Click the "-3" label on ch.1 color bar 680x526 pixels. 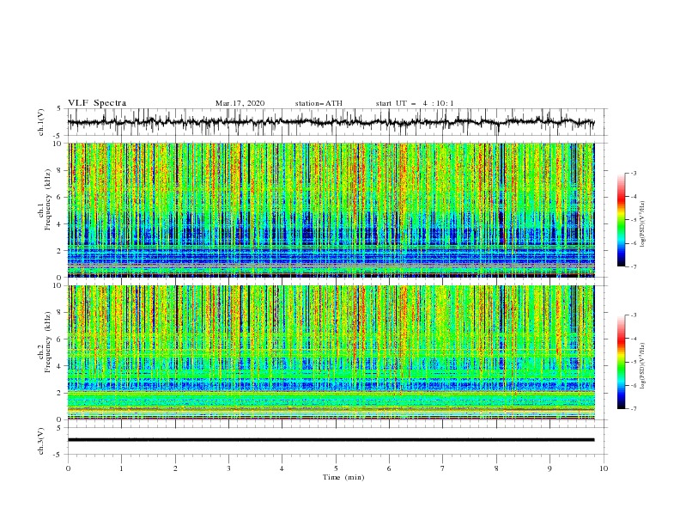(x=634, y=173)
